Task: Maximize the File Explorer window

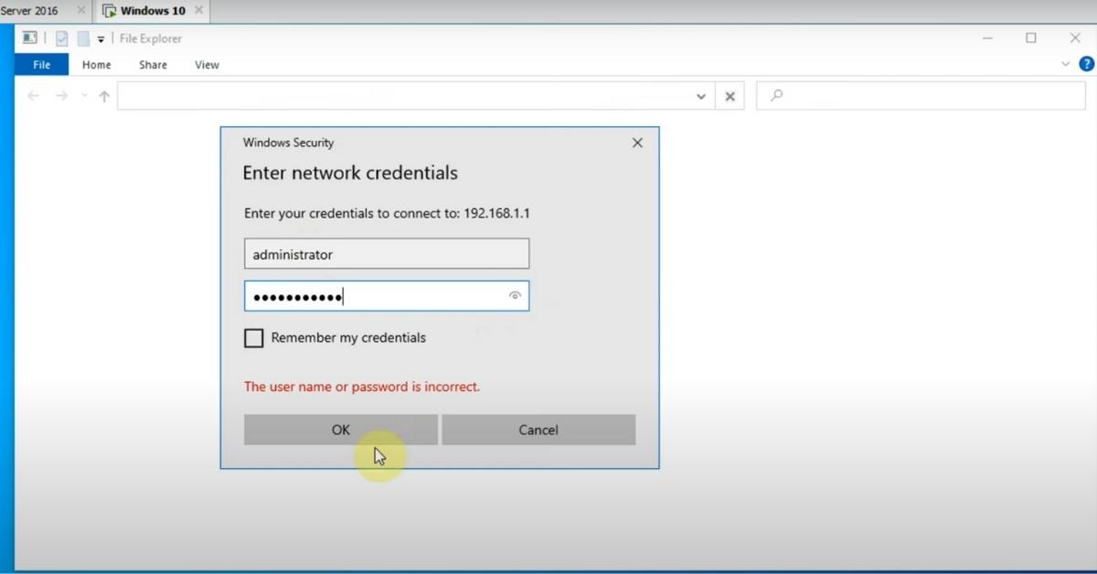Action: [x=1031, y=38]
